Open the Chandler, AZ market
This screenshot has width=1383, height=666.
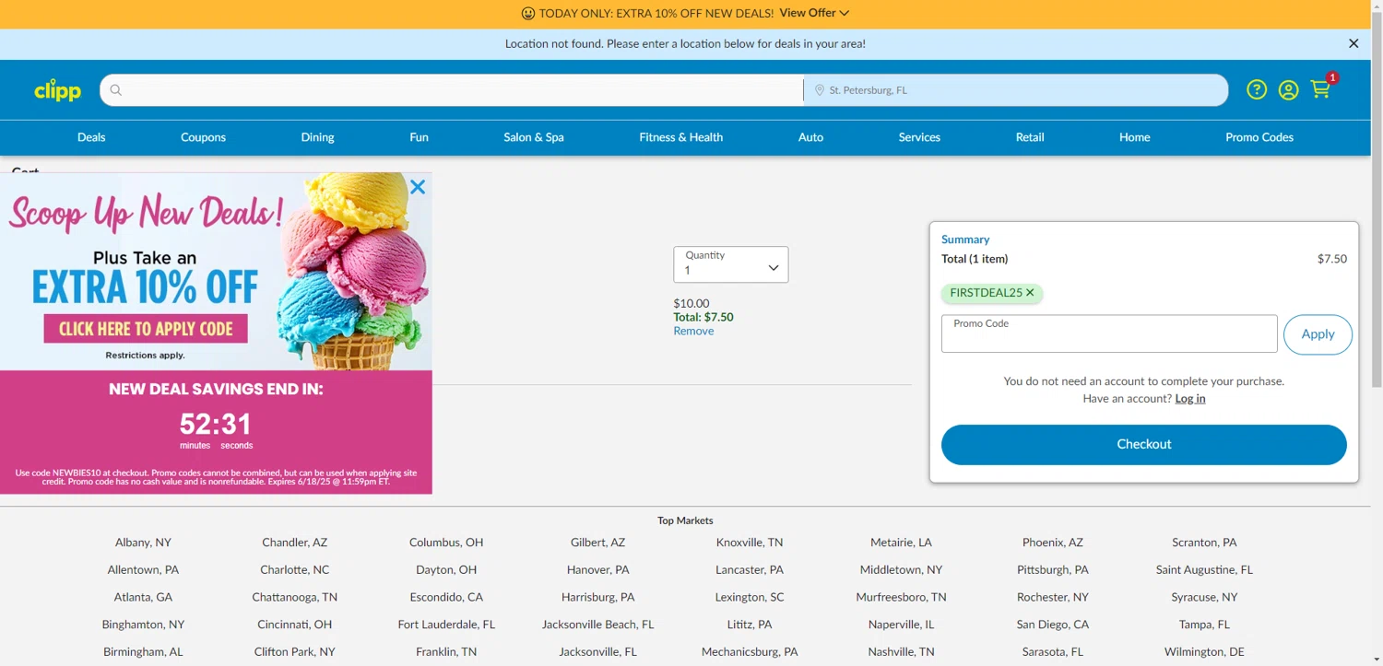coord(295,543)
